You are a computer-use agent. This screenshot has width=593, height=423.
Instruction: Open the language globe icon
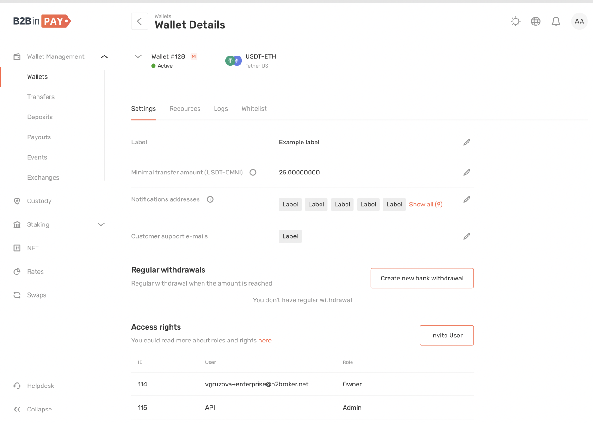536,21
